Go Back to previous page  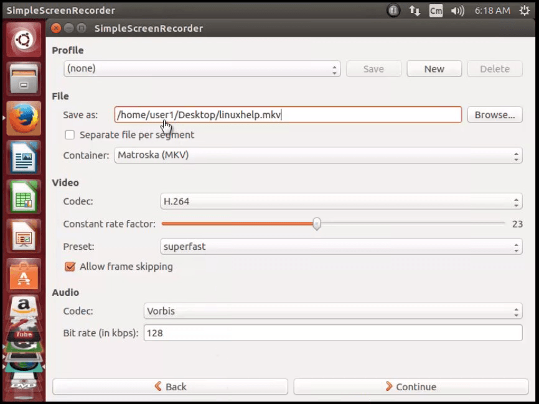click(x=170, y=387)
